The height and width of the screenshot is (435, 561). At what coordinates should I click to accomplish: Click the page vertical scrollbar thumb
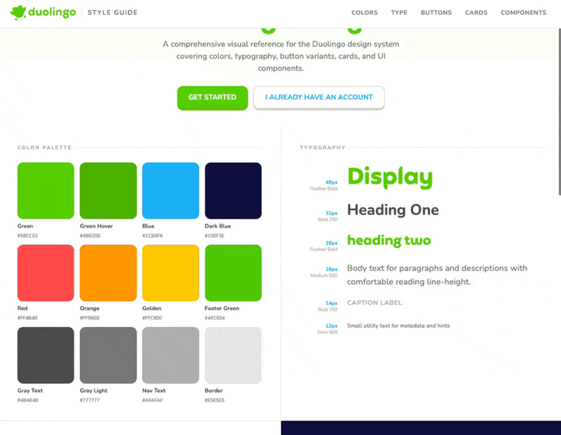click(560, 112)
